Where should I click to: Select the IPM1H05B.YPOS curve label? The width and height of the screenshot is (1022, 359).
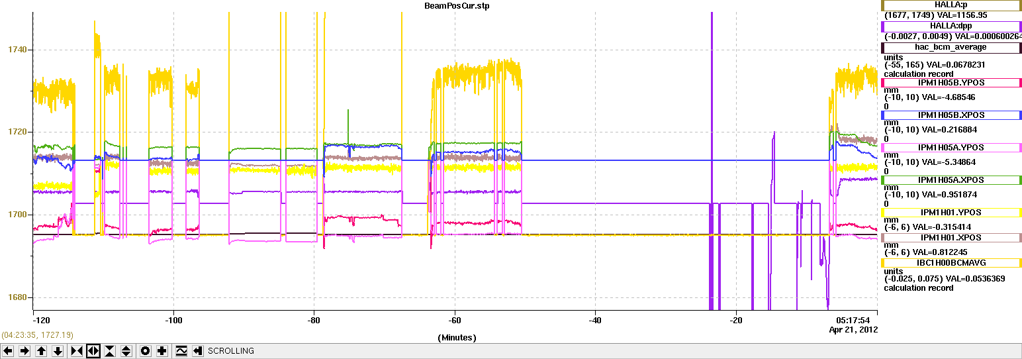tap(951, 83)
